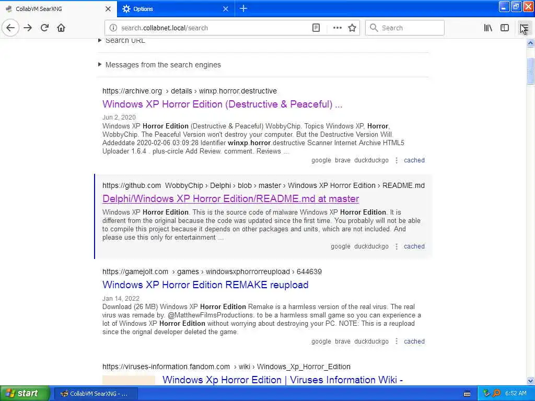Open cached version of github.com result
Screen dimensions: 535x401
click(414, 246)
